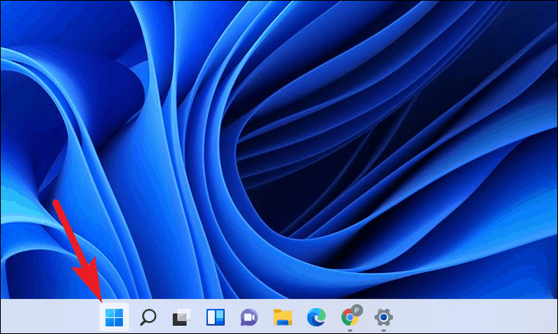This screenshot has height=334, width=558.
Task: Open Task View on taskbar
Action: (x=181, y=317)
